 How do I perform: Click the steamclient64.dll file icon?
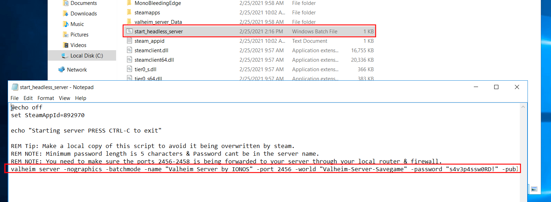129,60
